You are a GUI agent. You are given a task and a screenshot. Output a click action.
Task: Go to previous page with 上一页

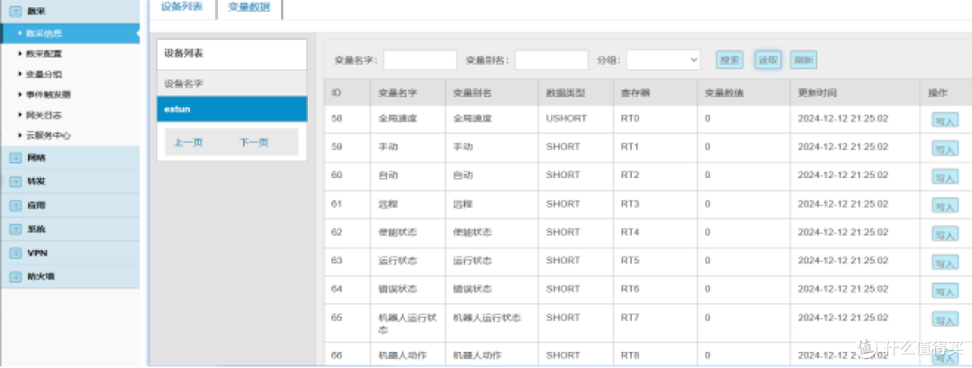(188, 142)
